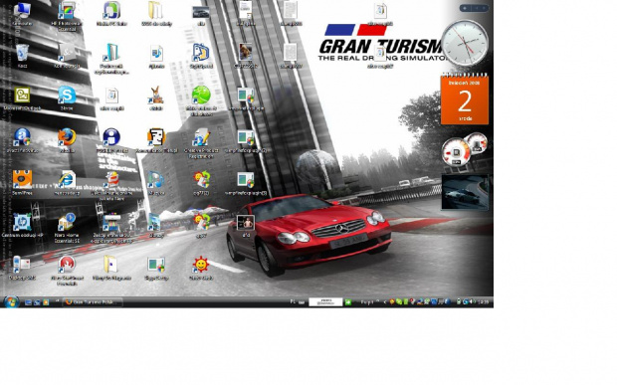Screen dimensions: 617x385
Task: Open PL language indicator on taskbar
Action: tap(293, 302)
